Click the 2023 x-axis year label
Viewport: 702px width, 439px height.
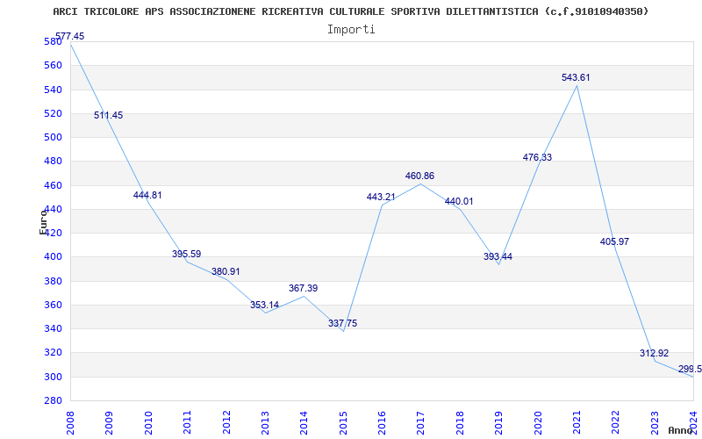point(654,422)
